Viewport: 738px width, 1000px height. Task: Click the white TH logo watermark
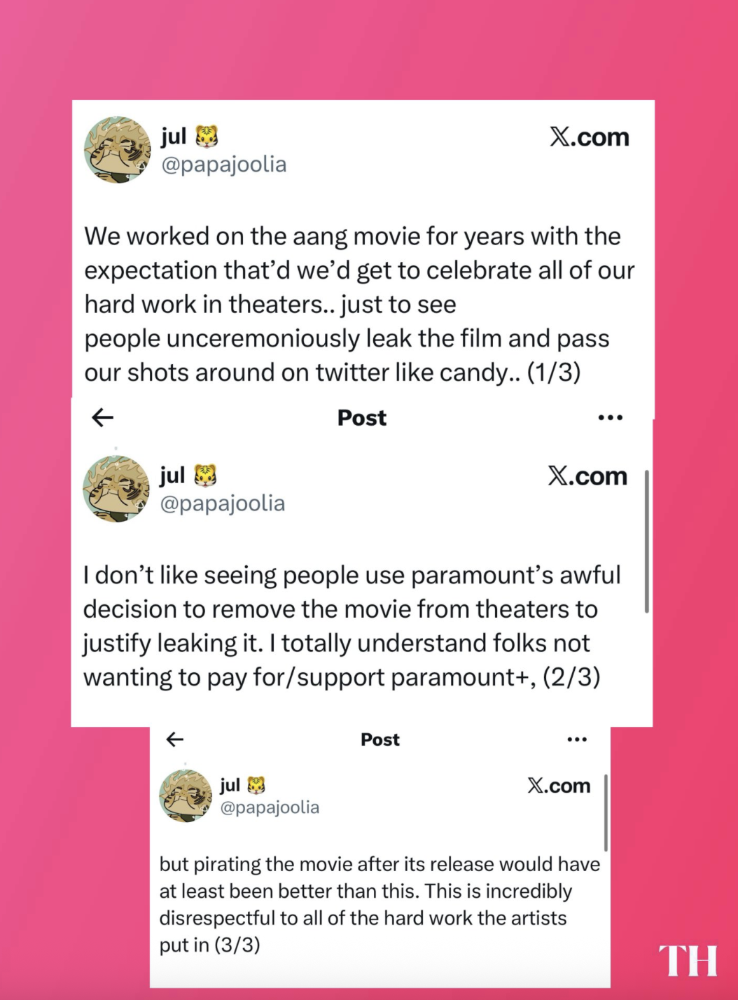click(x=688, y=960)
